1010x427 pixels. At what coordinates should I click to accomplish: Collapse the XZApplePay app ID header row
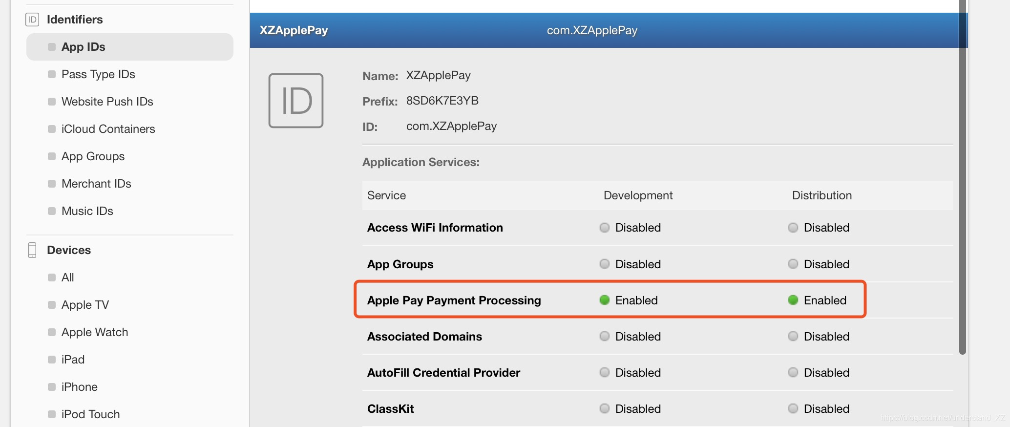(609, 30)
